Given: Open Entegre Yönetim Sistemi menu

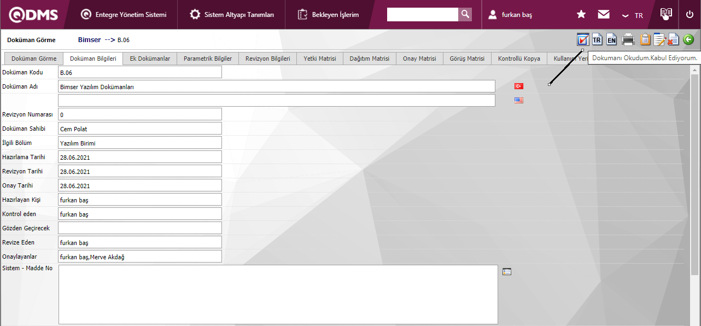Looking at the screenshot, I should point(124,15).
